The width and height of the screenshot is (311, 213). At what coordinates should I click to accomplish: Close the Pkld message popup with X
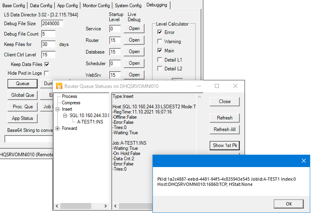coord(303,161)
